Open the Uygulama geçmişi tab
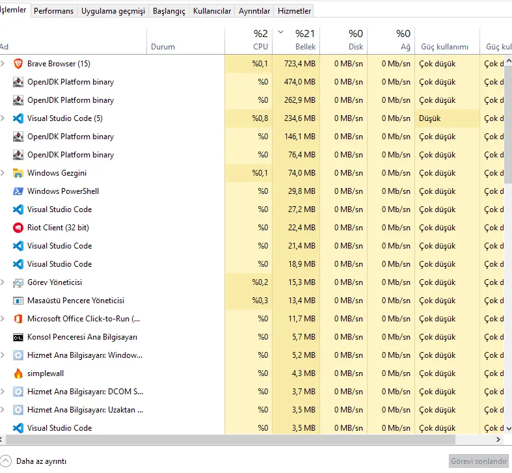512x473 pixels. click(x=113, y=11)
